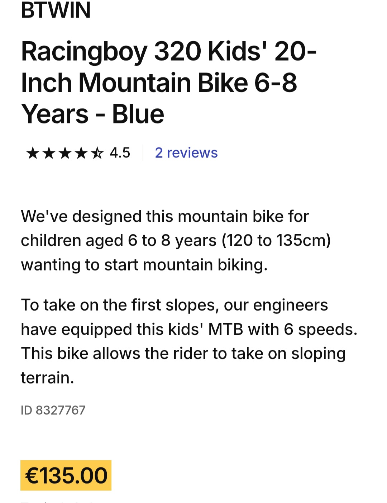Click the half-filled fifth star
The image size is (387, 503).
(x=97, y=153)
